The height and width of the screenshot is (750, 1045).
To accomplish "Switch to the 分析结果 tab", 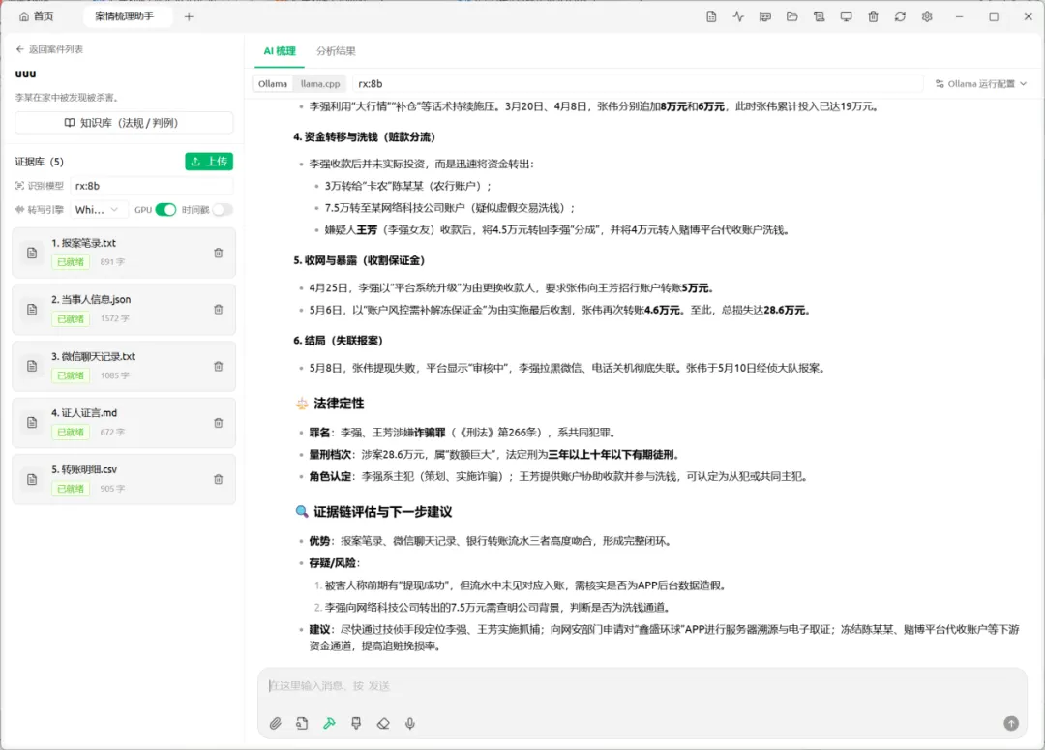I will pos(336,51).
